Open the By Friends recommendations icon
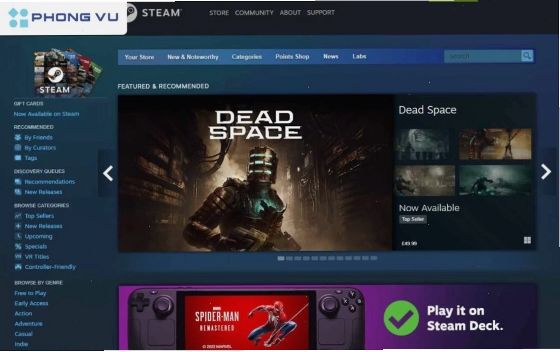The height and width of the screenshot is (352, 560). pyautogui.click(x=18, y=137)
